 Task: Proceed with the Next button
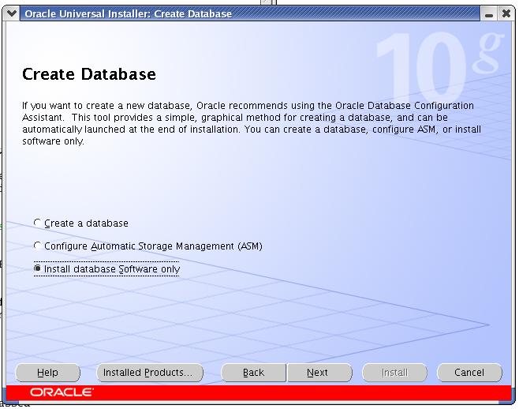(x=318, y=373)
